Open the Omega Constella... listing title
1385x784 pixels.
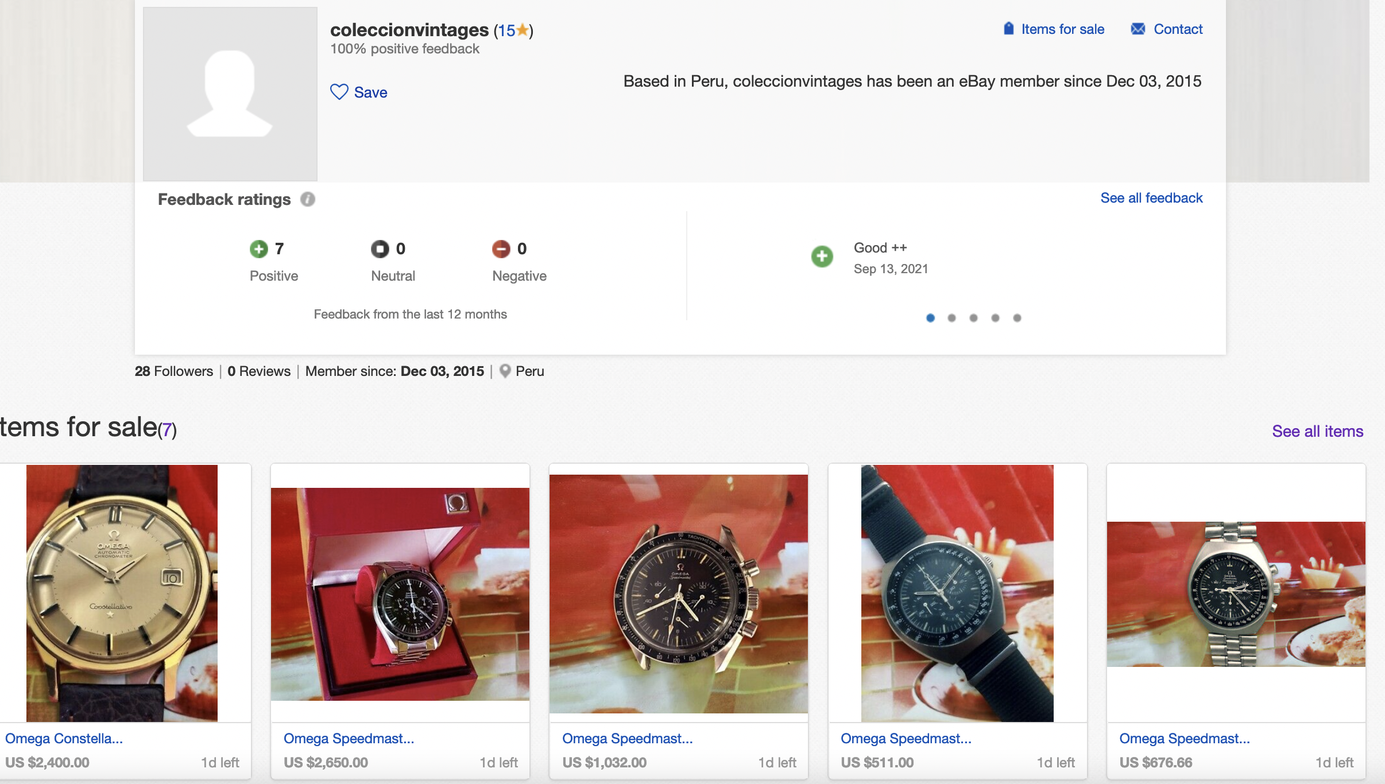pos(64,738)
